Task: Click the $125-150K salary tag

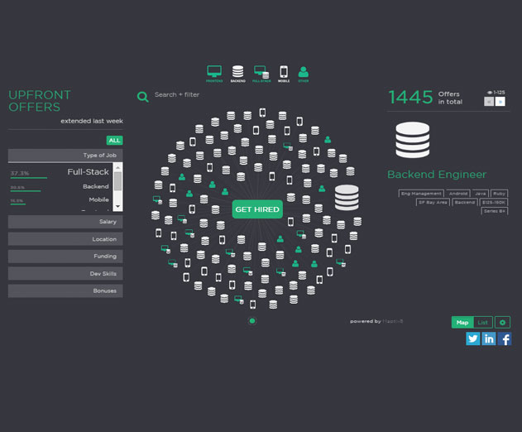Action: pyautogui.click(x=494, y=202)
